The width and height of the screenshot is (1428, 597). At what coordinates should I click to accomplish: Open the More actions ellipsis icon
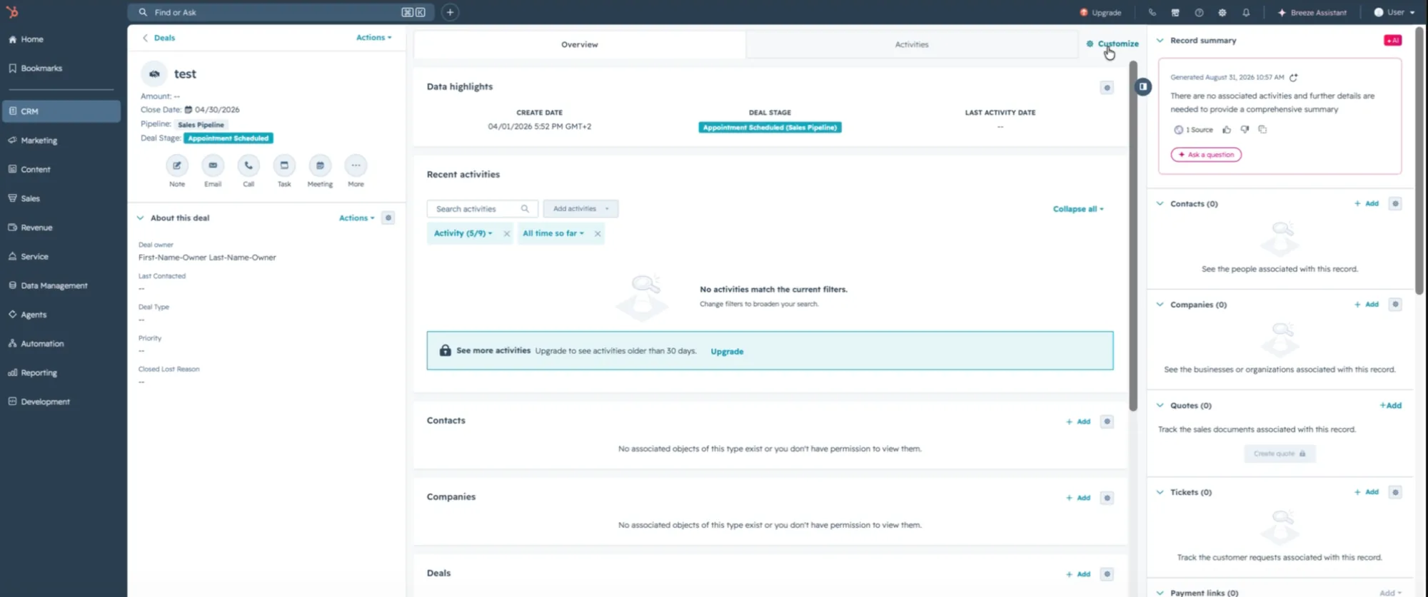coord(356,165)
